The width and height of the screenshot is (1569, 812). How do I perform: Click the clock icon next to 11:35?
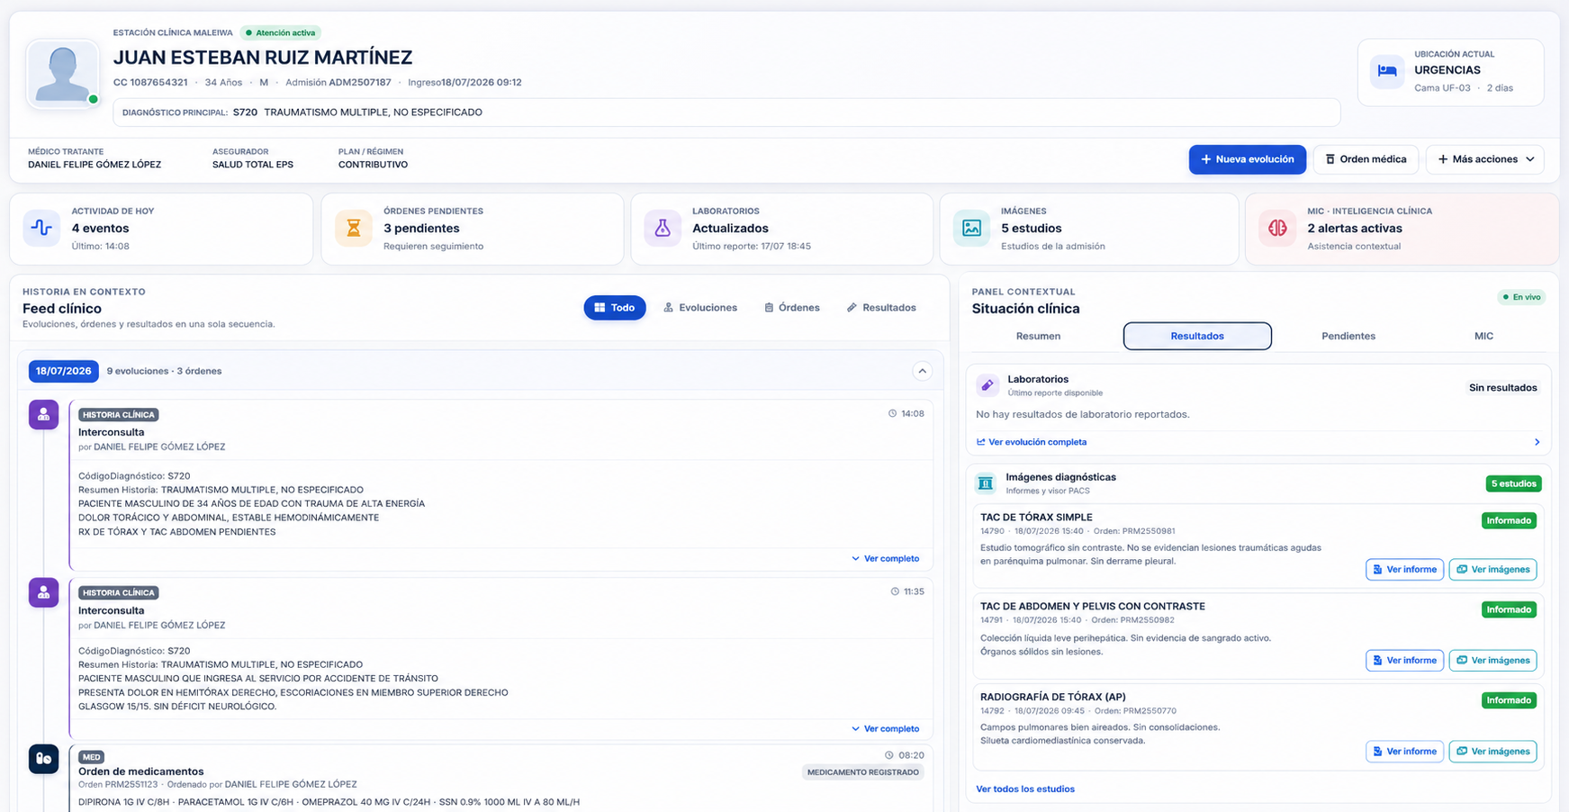894,591
